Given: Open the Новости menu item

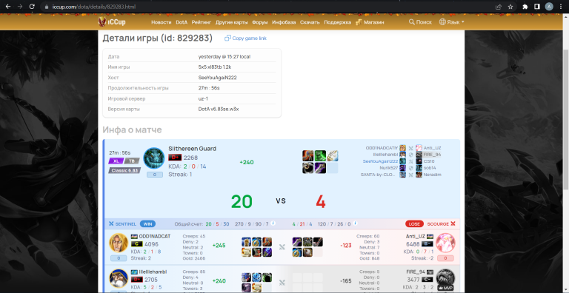Looking at the screenshot, I should (x=161, y=22).
